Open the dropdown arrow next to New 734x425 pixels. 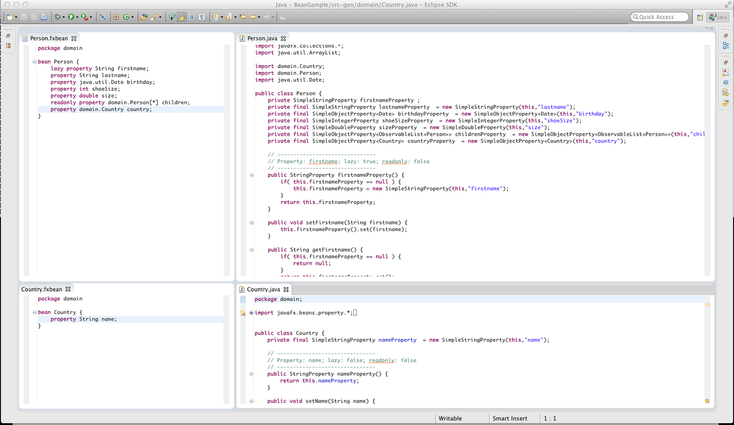(16, 17)
